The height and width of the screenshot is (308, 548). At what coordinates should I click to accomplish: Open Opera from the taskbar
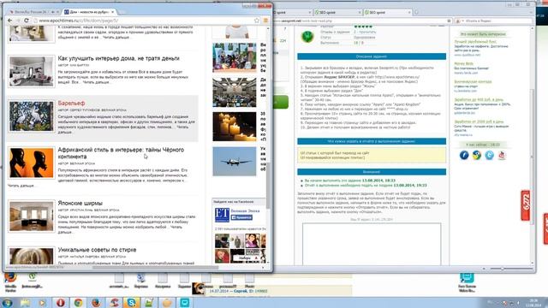(61, 302)
